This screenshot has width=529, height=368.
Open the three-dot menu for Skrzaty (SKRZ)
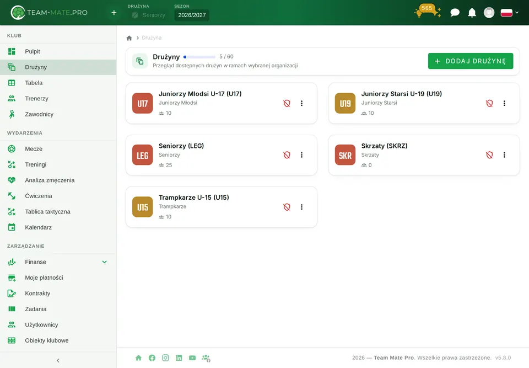coord(504,155)
